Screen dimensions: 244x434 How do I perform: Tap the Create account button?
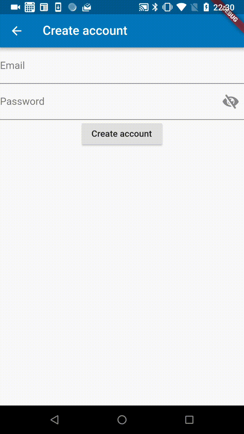click(122, 134)
